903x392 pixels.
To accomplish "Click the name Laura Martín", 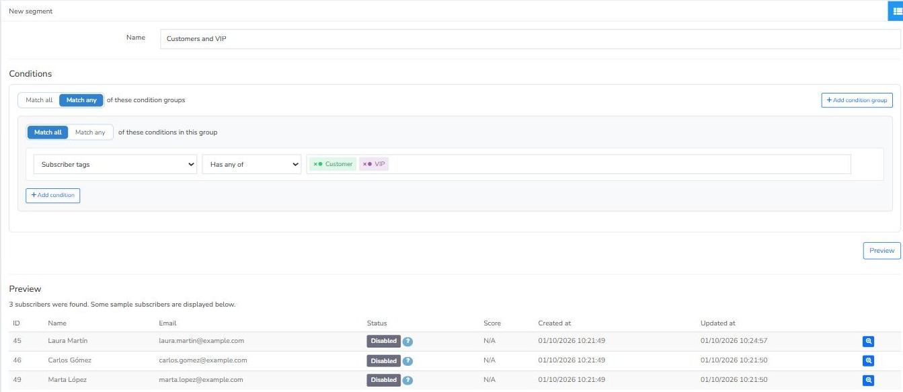I will tap(68, 341).
